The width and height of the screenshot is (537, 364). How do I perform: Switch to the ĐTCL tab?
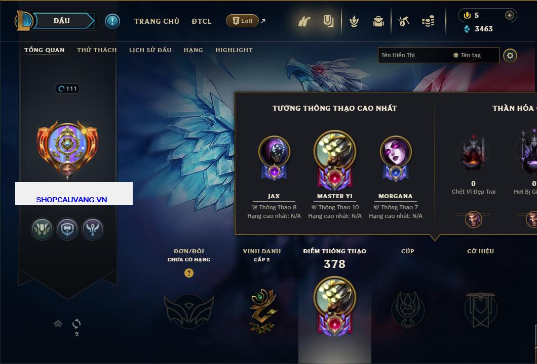tap(202, 21)
